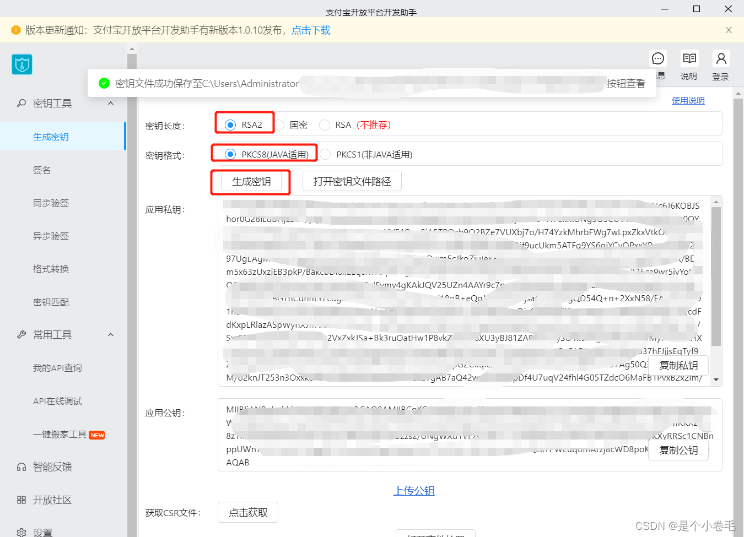The image size is (744, 537).
Task: Click the 点击获取 CSR button
Action: [x=248, y=512]
